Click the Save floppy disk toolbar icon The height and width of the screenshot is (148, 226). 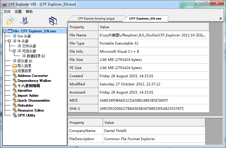tap(24, 21)
